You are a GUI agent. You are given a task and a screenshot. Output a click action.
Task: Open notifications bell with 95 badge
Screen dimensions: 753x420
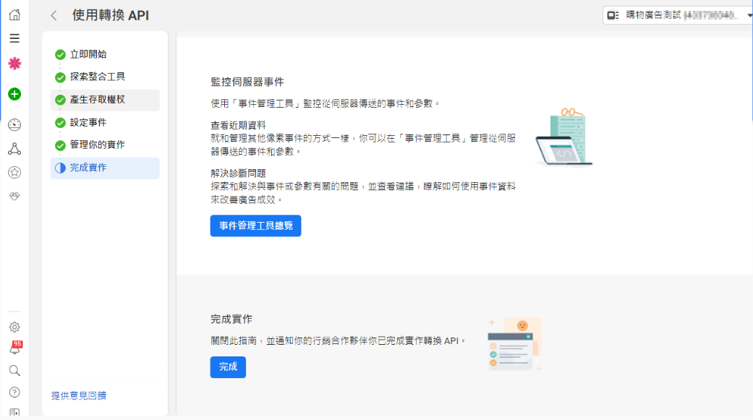pyautogui.click(x=14, y=348)
